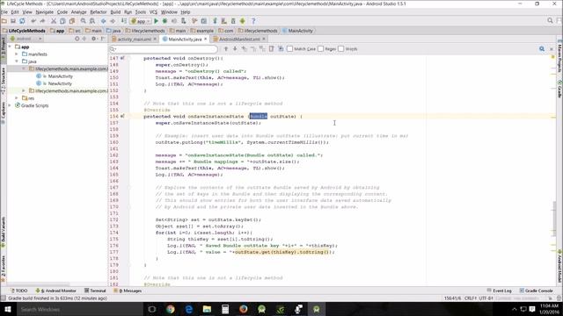Click scroll-from-source target icon in project panel
563x316 pixels.
(77, 39)
